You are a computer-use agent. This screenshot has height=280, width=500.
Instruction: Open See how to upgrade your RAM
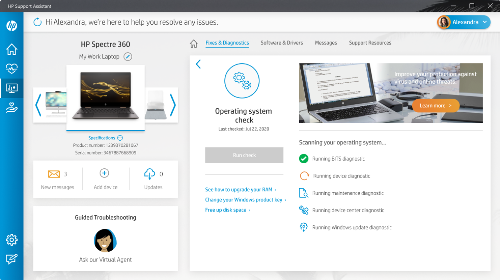pyautogui.click(x=241, y=189)
